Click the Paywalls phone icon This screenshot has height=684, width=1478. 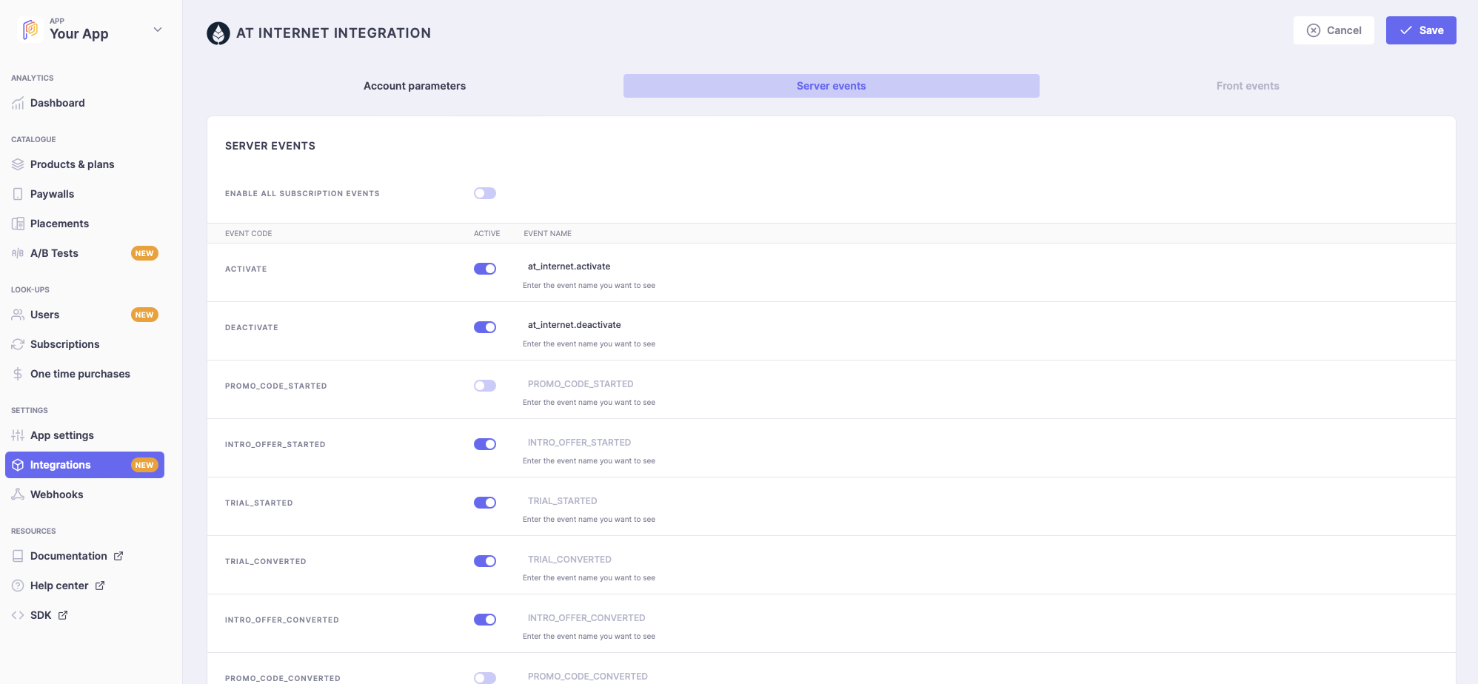click(x=18, y=194)
